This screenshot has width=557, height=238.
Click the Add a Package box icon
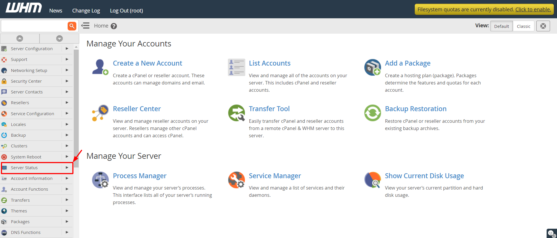coord(372,67)
